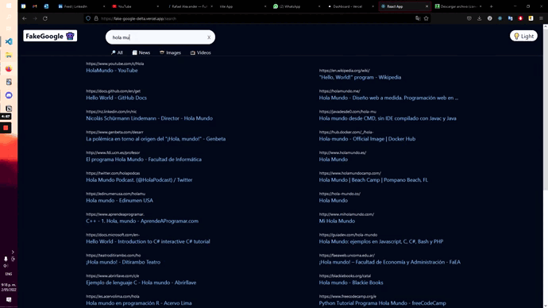
Task: Open the notification center icon in taskbar
Action: [x=9, y=299]
